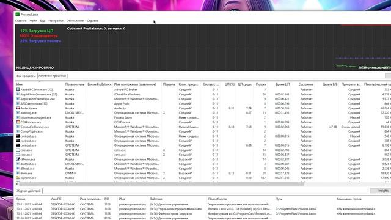Select log entry '(0x3a) Управление процессами начато'
The width and height of the screenshot is (391, 220).
175,209
